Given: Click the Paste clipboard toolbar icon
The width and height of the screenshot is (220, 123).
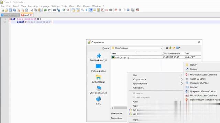Looking at the screenshot, I should pyautogui.click(x=40, y=10).
